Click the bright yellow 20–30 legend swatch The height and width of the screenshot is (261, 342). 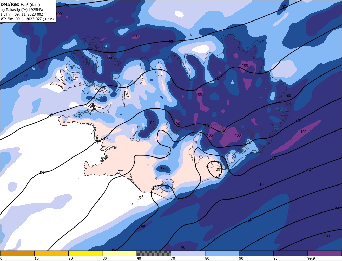tap(85, 253)
